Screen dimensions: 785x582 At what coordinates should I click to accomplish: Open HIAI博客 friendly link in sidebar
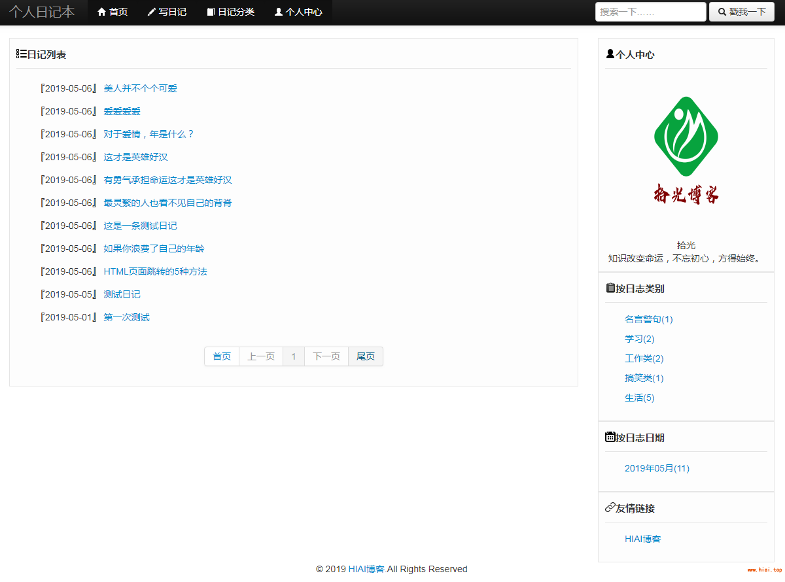pos(642,539)
